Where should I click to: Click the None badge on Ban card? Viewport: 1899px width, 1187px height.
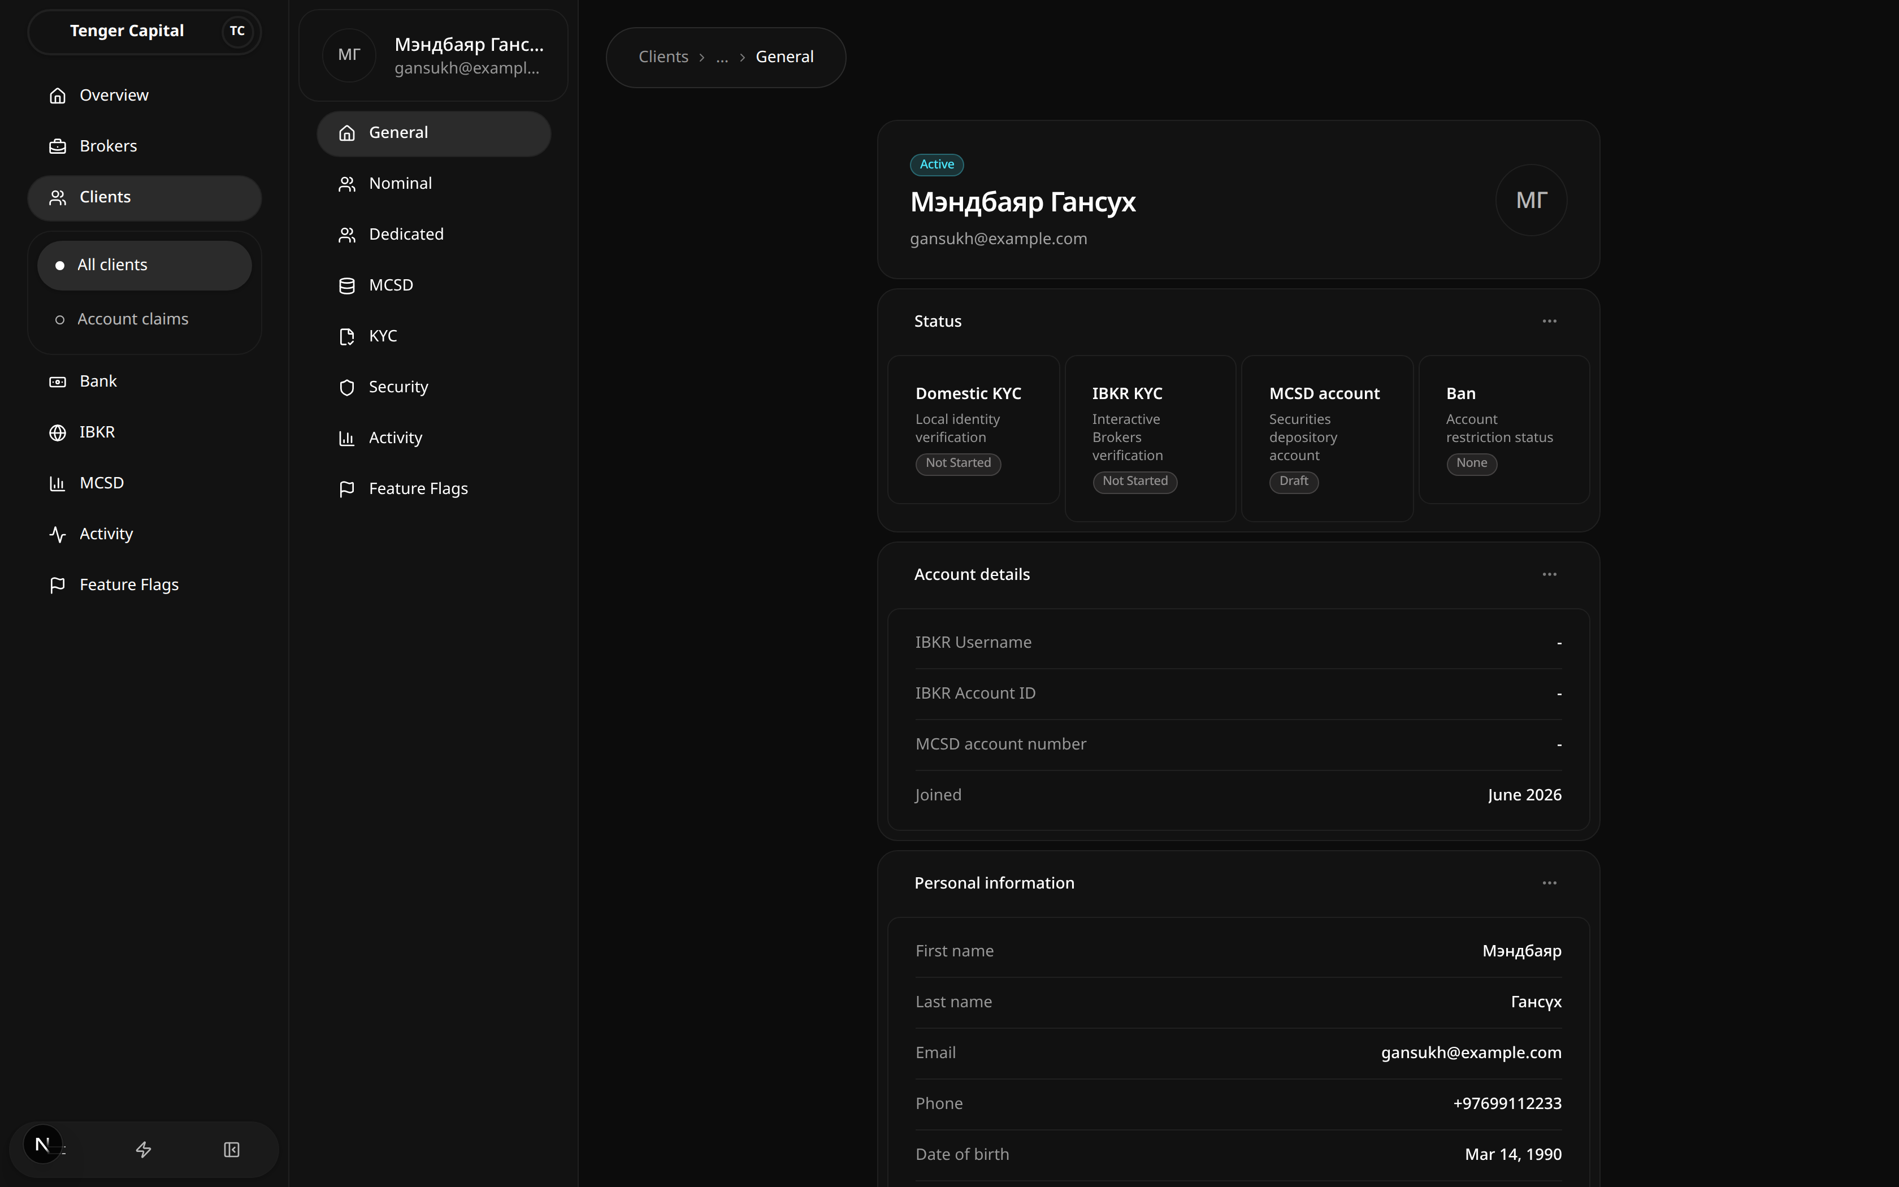(x=1471, y=463)
